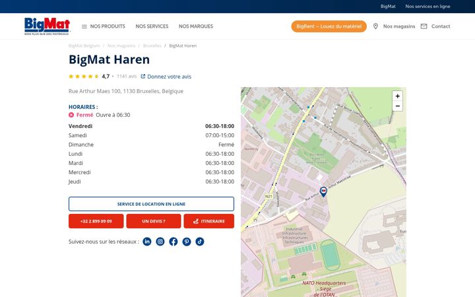This screenshot has width=475, height=297.
Task: Open the Facebook social icon
Action: click(x=174, y=242)
